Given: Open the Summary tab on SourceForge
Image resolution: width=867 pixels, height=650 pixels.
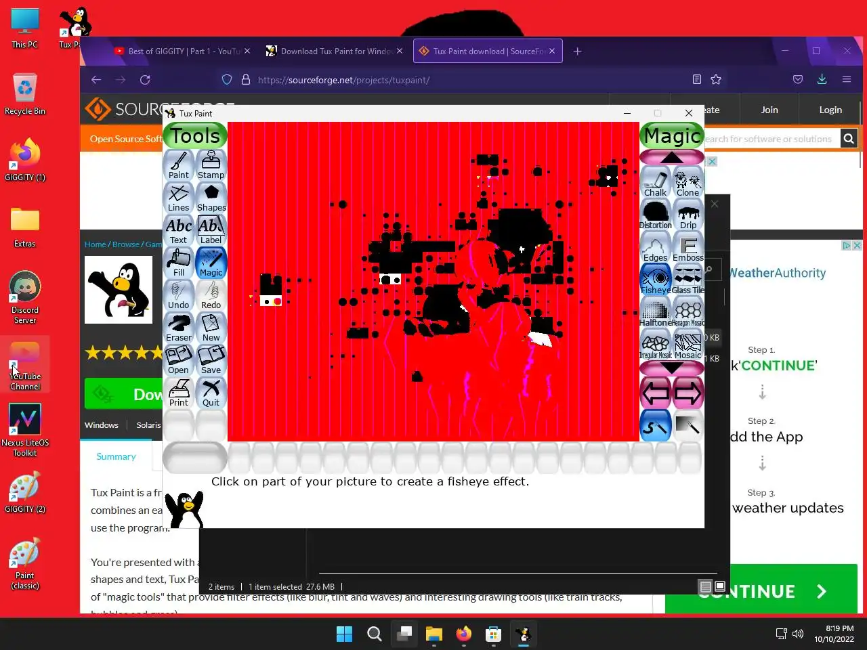Looking at the screenshot, I should click(116, 456).
